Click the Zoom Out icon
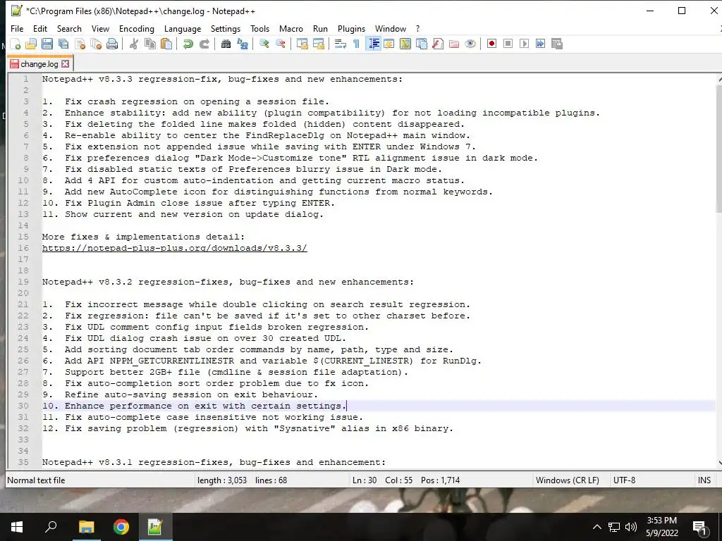 (280, 44)
